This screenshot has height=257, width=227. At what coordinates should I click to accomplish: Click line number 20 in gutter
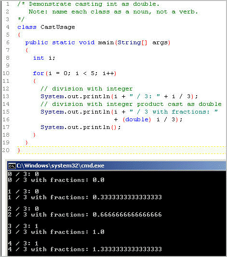[6, 150]
